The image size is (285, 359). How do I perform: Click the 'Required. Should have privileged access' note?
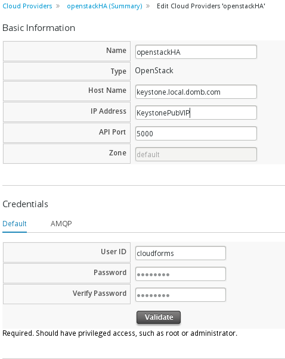click(x=120, y=333)
